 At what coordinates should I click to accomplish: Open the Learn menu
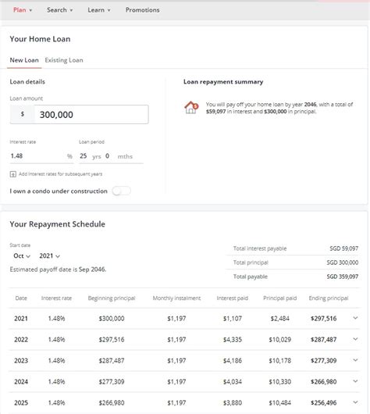[x=99, y=10]
